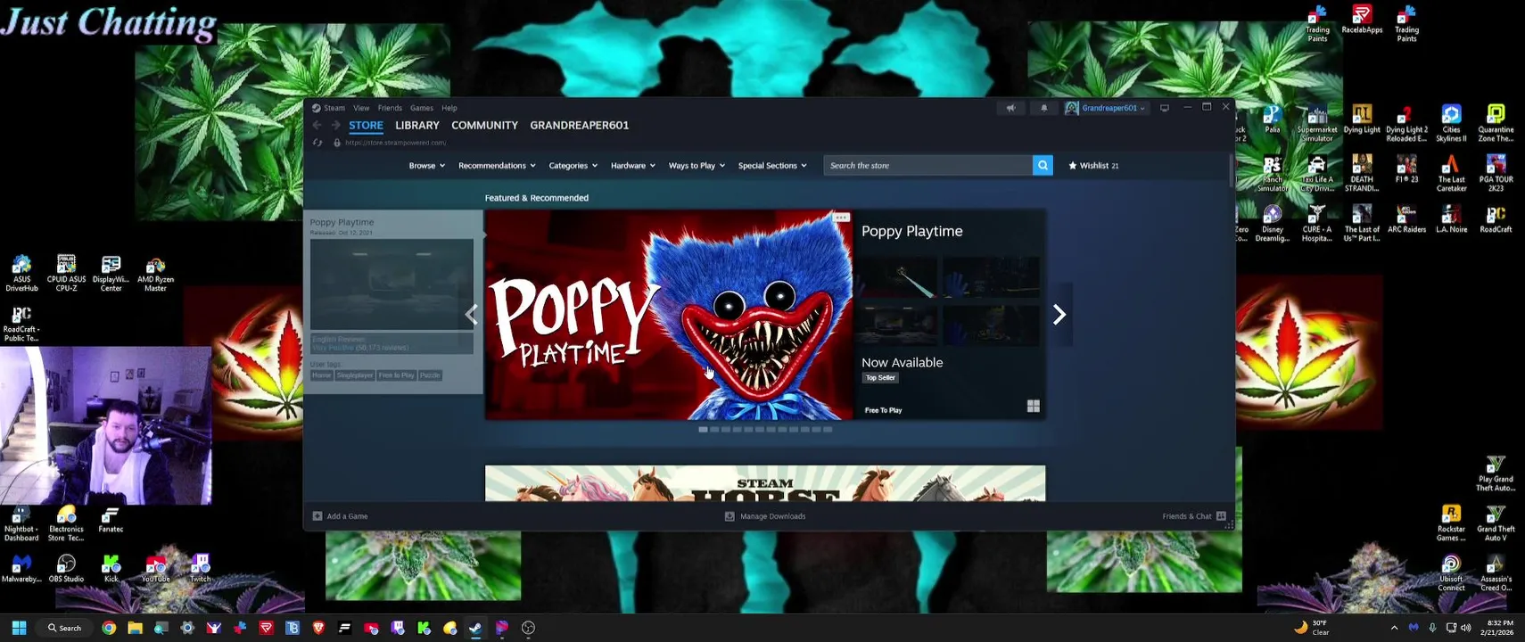
Task: Expand the Ways to Play dropdown
Action: 697,166
